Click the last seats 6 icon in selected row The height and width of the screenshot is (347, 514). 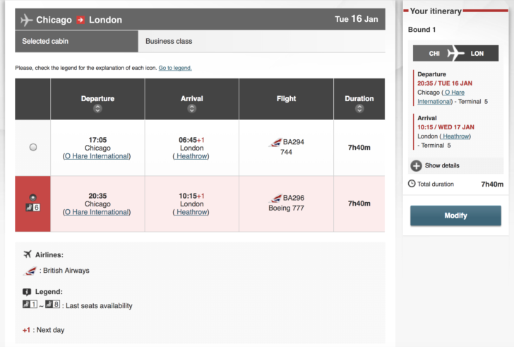tap(32, 207)
